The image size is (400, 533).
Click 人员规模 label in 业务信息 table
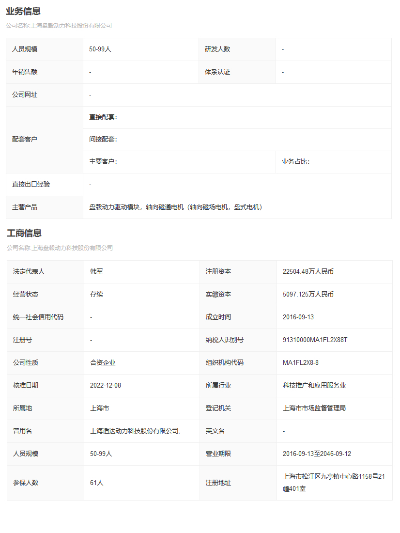[x=25, y=49]
